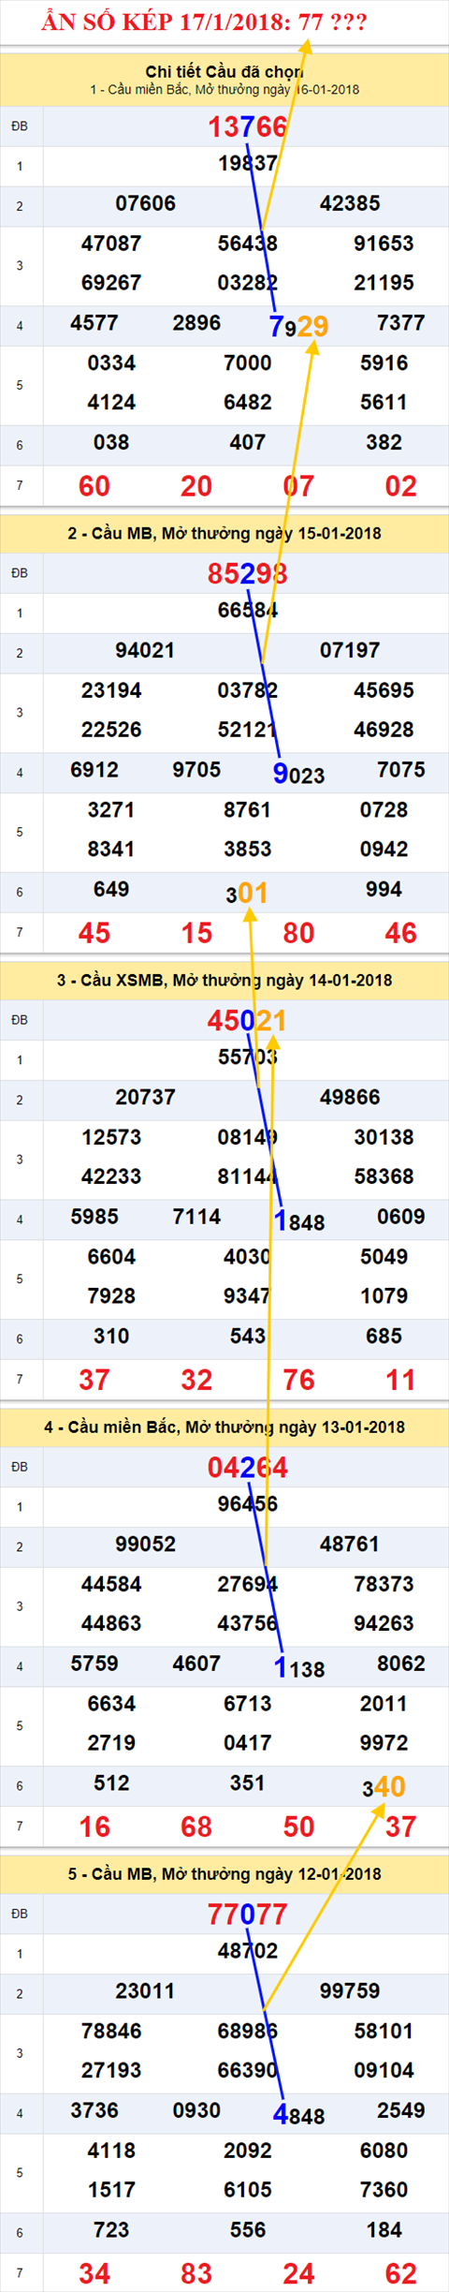The height and width of the screenshot is (2292, 449).
Task: Select the heading "Chi tiết Cầu đã chọn"
Action: [224, 71]
